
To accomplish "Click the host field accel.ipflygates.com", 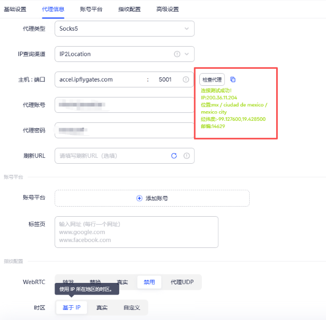I will 100,79.
